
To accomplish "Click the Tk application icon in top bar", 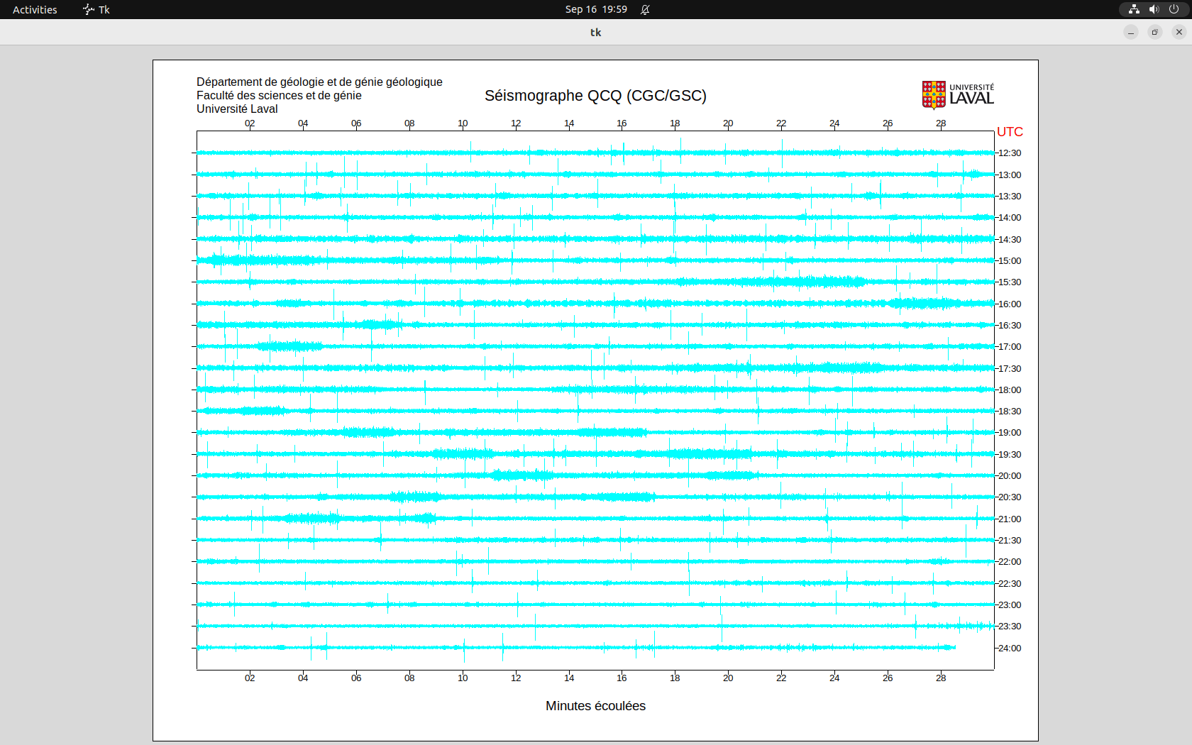I will [x=89, y=9].
